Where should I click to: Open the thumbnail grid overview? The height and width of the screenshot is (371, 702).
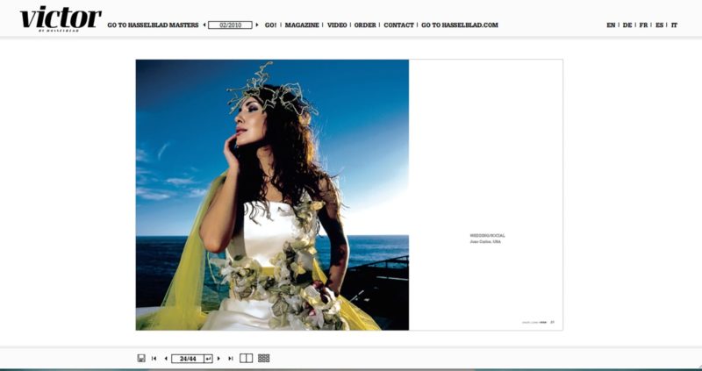[264, 358]
